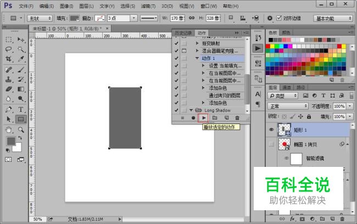Collapse the Long Shadow action set
This screenshot has height=224, width=357.
[x=191, y=110]
